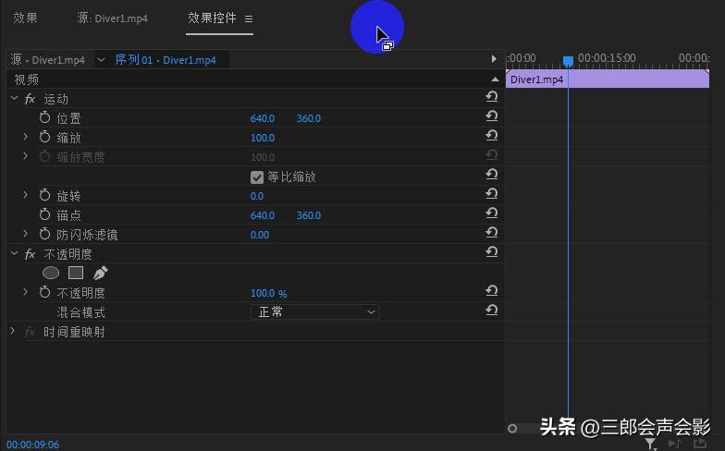Click the 锚点 X value 640.0
Viewport: 725px width, 451px height.
pyautogui.click(x=263, y=216)
